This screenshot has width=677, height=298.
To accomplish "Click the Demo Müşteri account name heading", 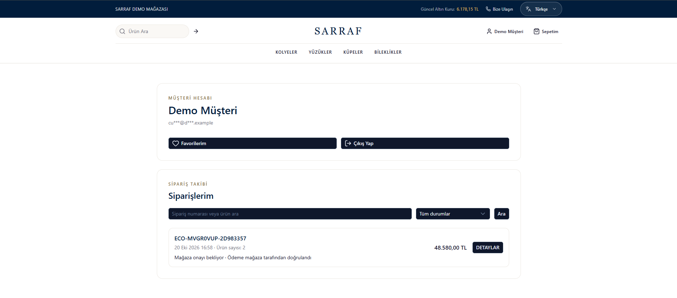I will 203,111.
